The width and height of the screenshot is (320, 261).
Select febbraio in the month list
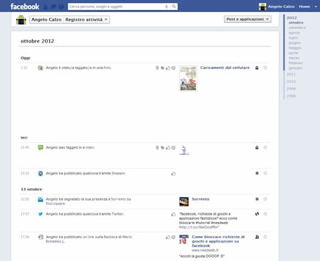tap(296, 63)
